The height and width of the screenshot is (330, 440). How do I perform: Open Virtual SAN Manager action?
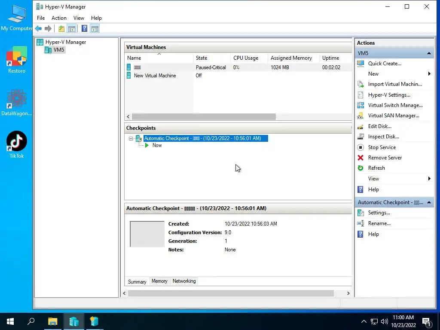(x=394, y=116)
